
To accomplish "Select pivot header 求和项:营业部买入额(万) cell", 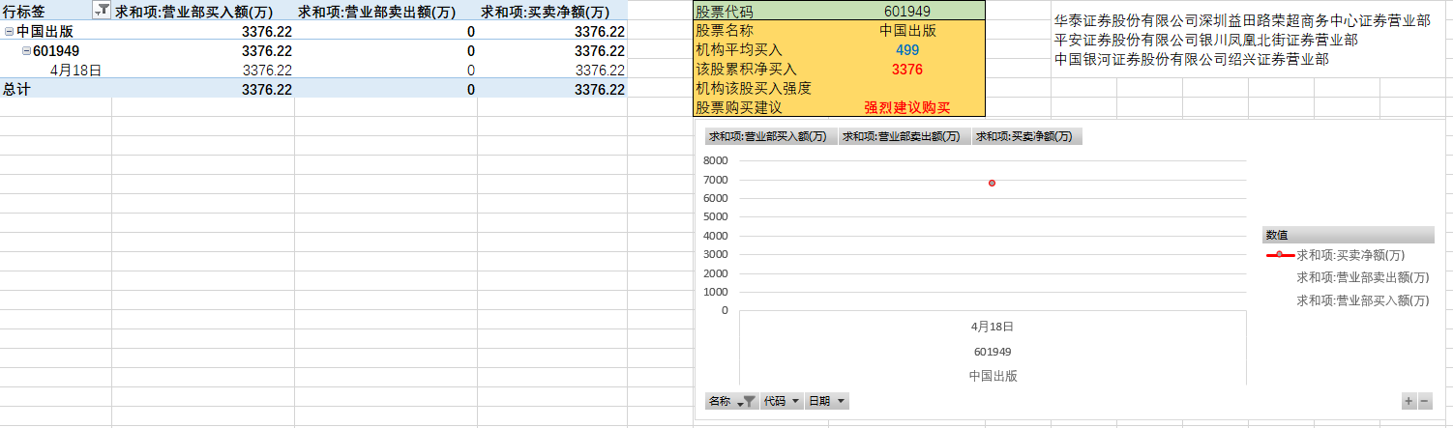I will point(202,12).
